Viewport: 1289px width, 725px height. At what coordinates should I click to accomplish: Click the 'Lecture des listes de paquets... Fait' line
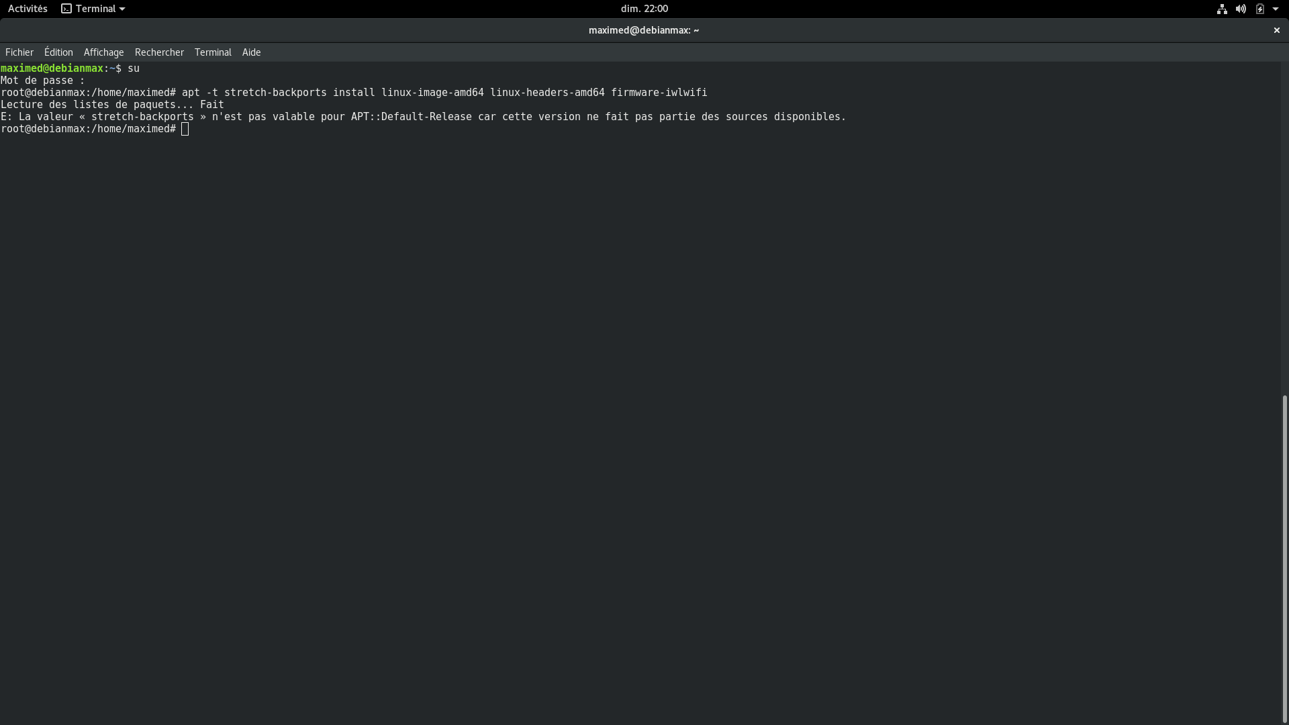112,105
